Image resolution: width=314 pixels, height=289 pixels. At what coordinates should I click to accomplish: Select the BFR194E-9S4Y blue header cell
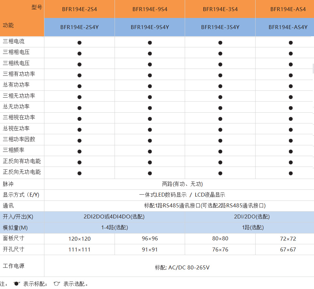click(x=150, y=27)
